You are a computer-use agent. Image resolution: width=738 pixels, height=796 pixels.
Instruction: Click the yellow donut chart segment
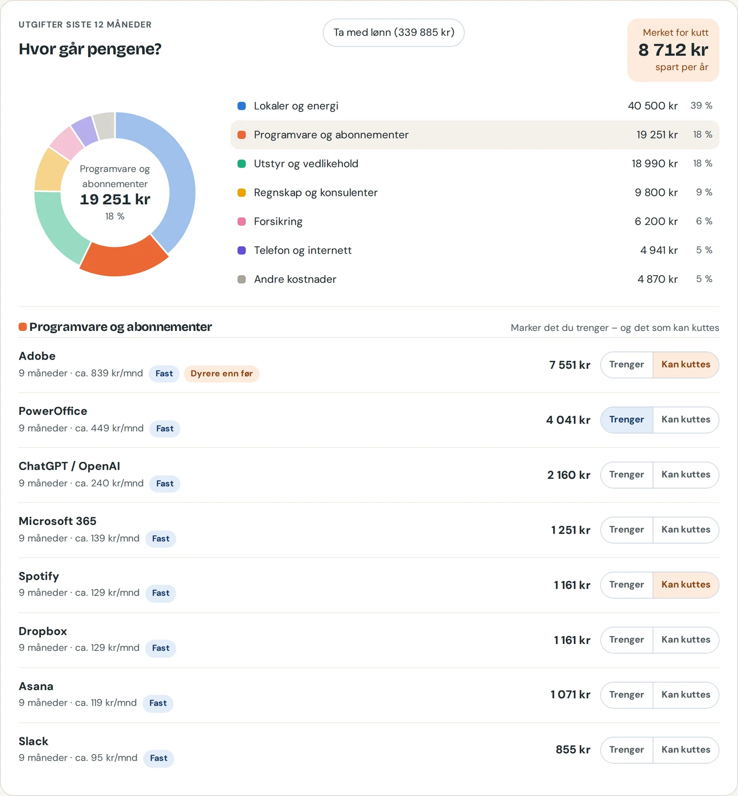click(x=50, y=171)
